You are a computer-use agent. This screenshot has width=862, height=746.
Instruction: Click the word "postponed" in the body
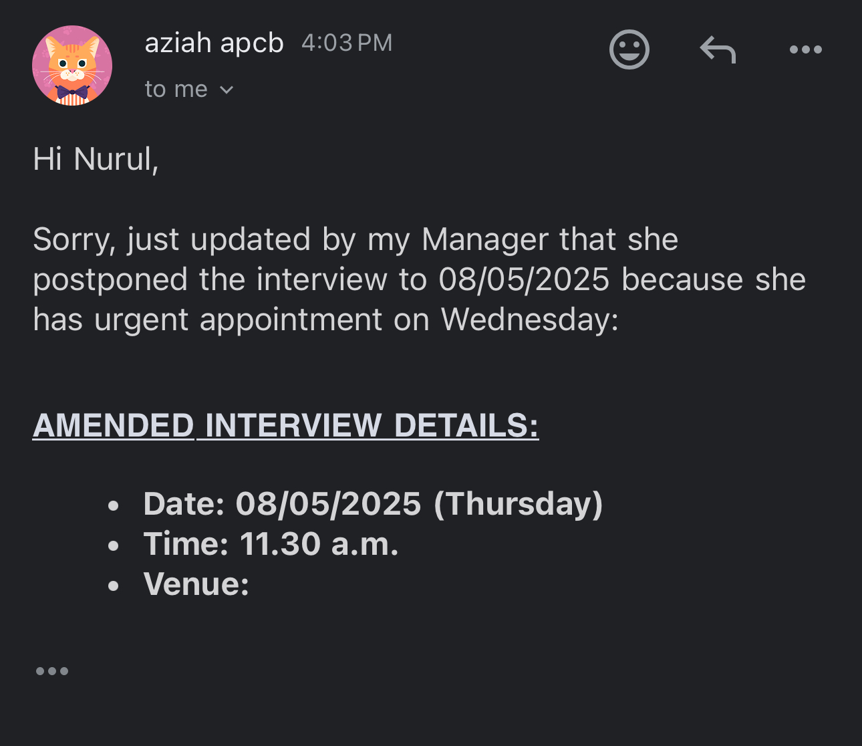pos(110,279)
